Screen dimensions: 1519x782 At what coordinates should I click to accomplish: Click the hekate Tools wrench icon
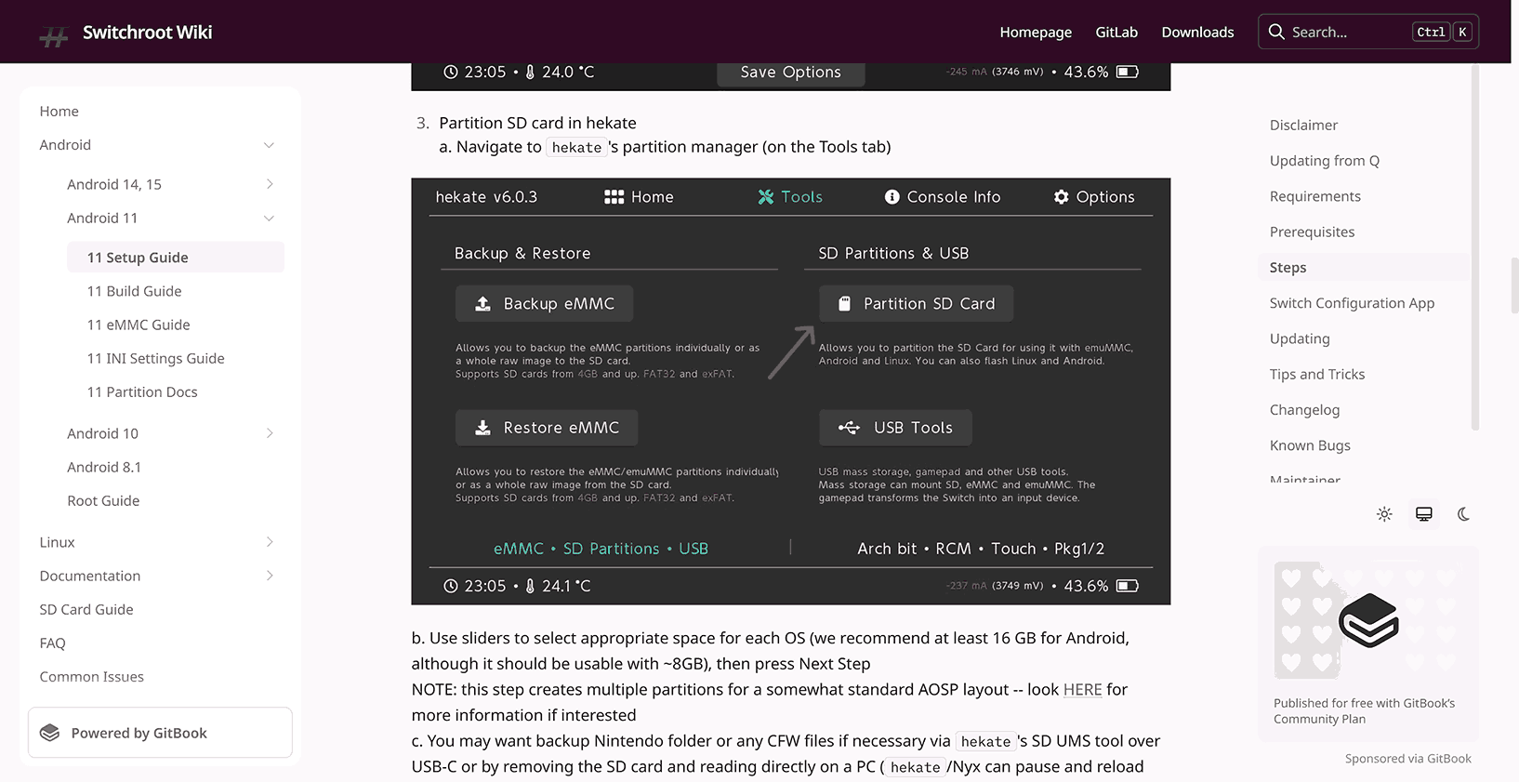point(766,197)
